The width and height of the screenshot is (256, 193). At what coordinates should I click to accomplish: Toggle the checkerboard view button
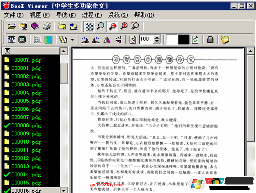(x=89, y=27)
